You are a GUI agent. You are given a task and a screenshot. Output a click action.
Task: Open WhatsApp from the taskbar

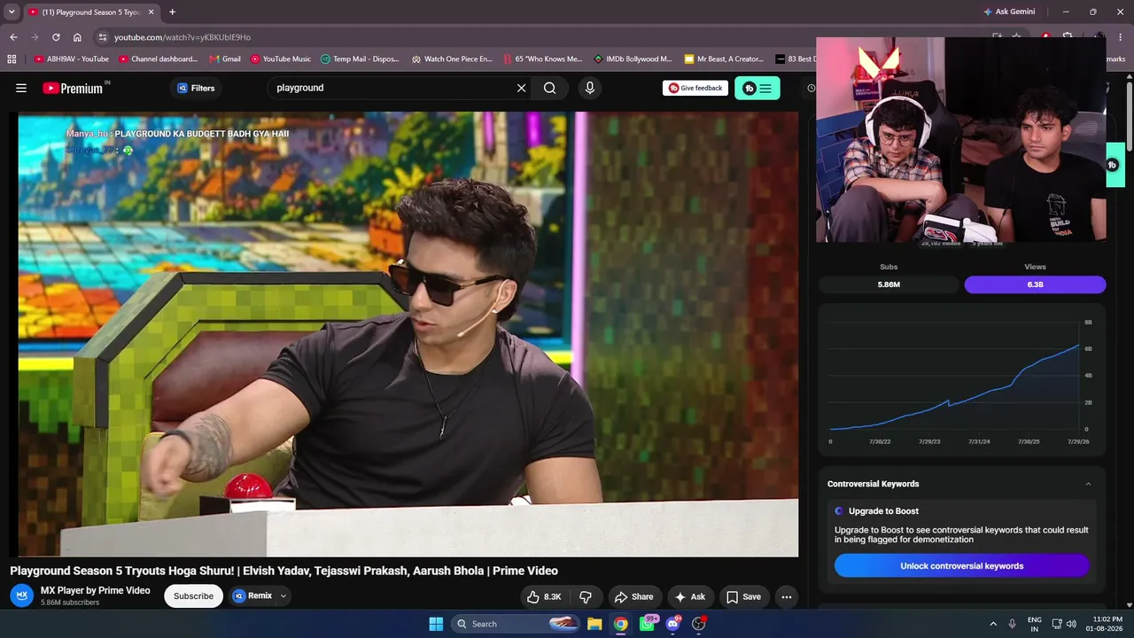[648, 624]
